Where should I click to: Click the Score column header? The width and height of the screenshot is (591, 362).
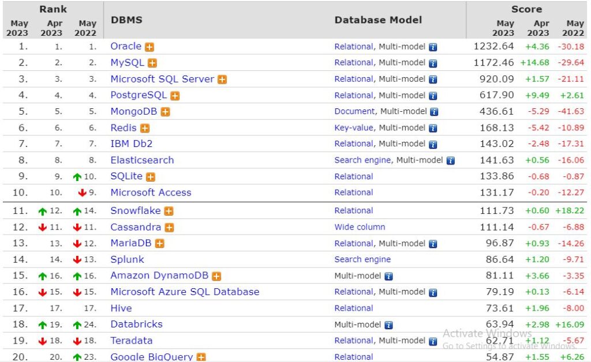(x=526, y=9)
